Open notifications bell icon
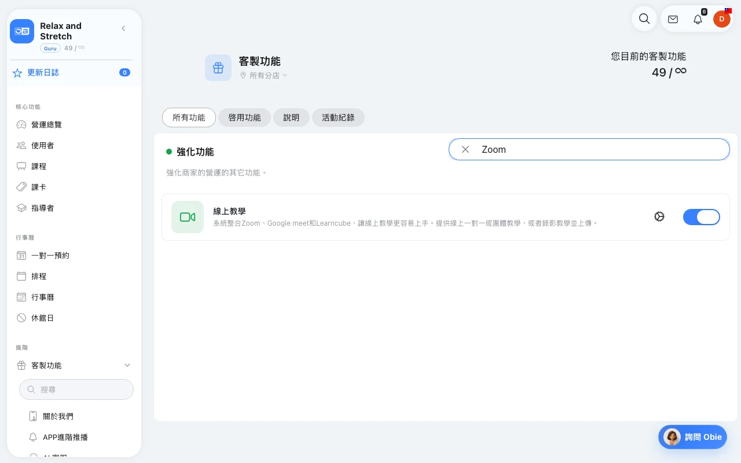Image resolution: width=741 pixels, height=463 pixels. [x=698, y=19]
